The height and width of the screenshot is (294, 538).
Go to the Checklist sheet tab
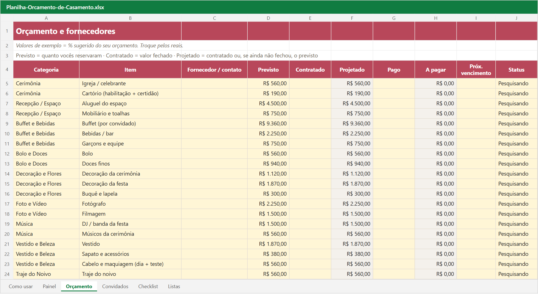coord(148,286)
